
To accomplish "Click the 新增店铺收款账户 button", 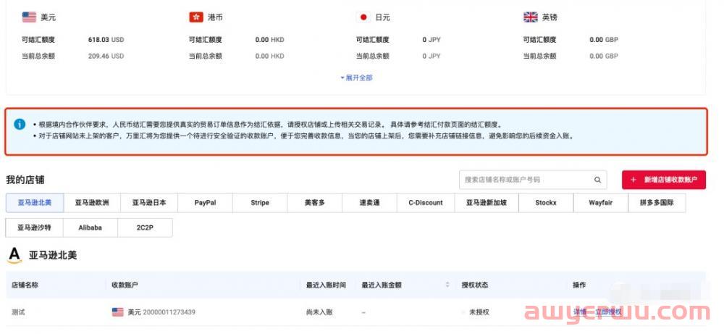I will point(663,180).
